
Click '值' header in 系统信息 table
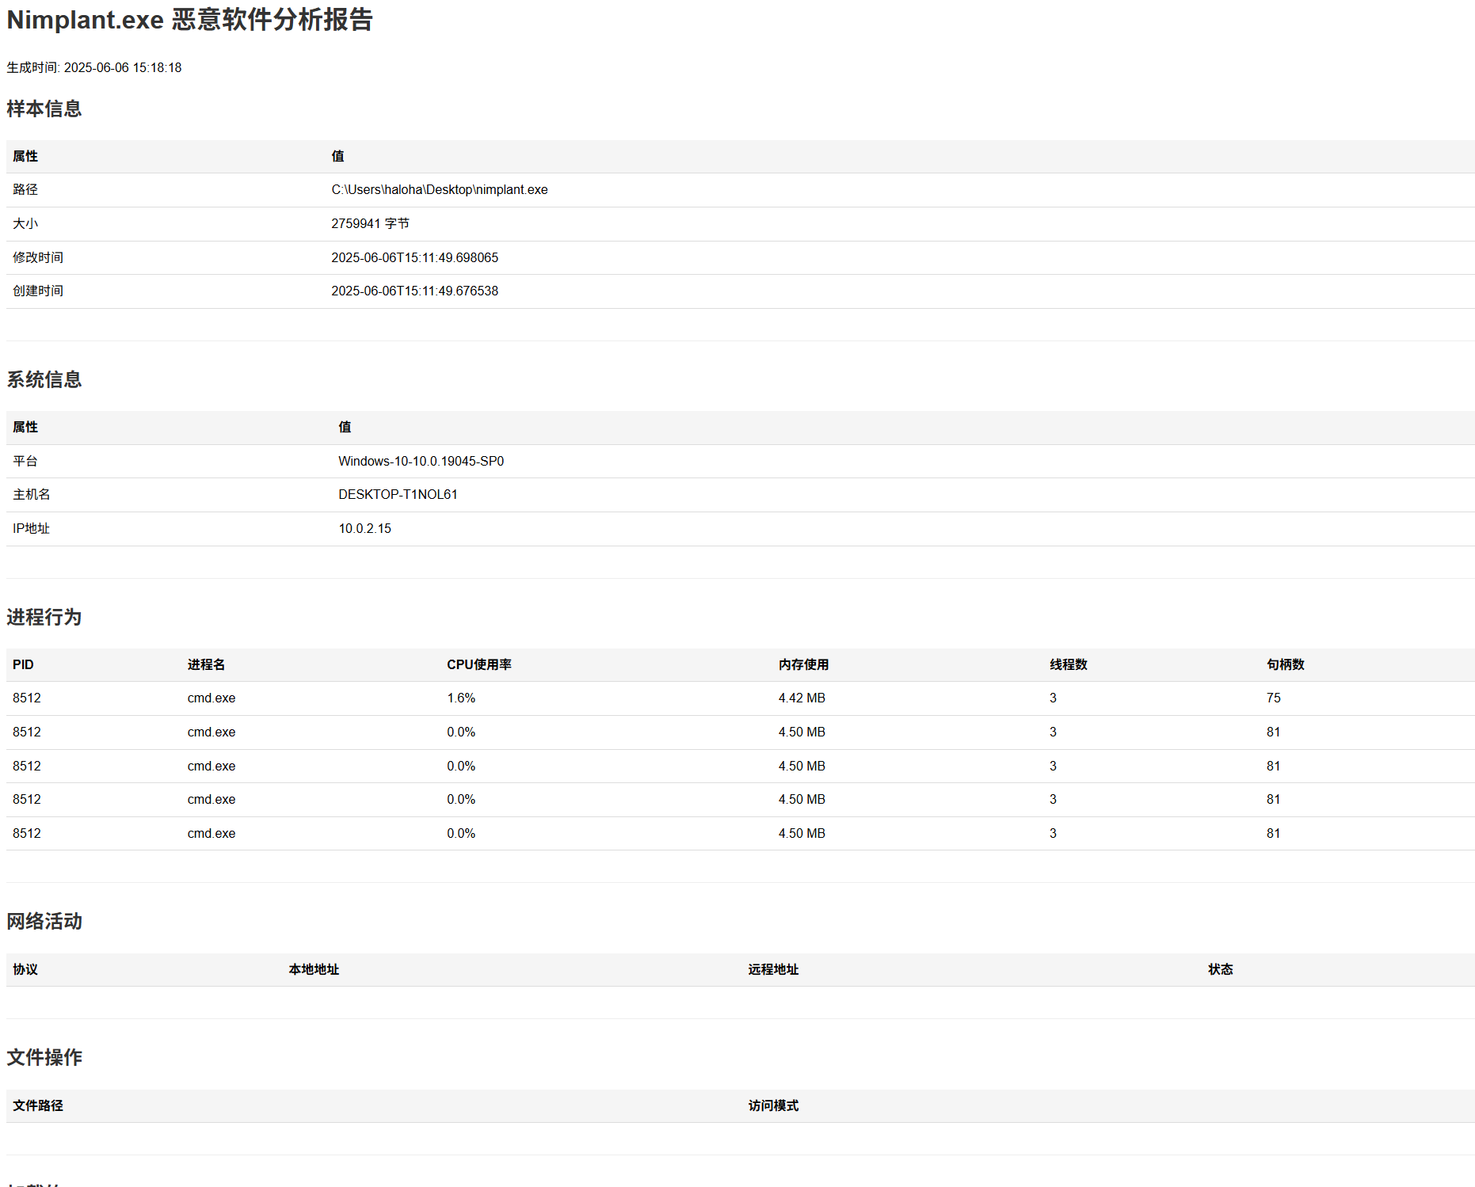point(345,428)
